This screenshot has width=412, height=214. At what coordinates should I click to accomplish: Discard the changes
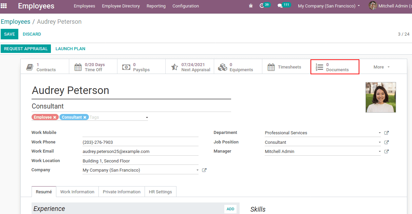[x=32, y=34]
